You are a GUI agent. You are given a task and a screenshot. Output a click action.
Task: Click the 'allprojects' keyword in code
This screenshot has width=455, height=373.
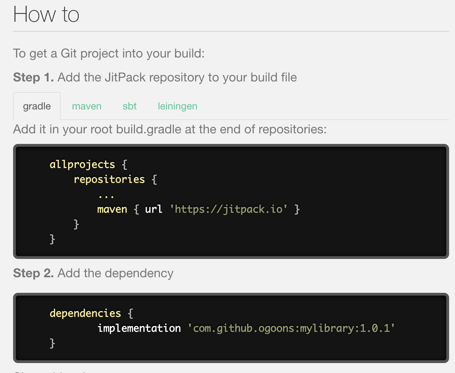[x=82, y=164]
